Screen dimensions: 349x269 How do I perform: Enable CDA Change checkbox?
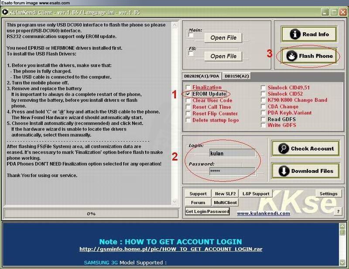tap(263, 106)
